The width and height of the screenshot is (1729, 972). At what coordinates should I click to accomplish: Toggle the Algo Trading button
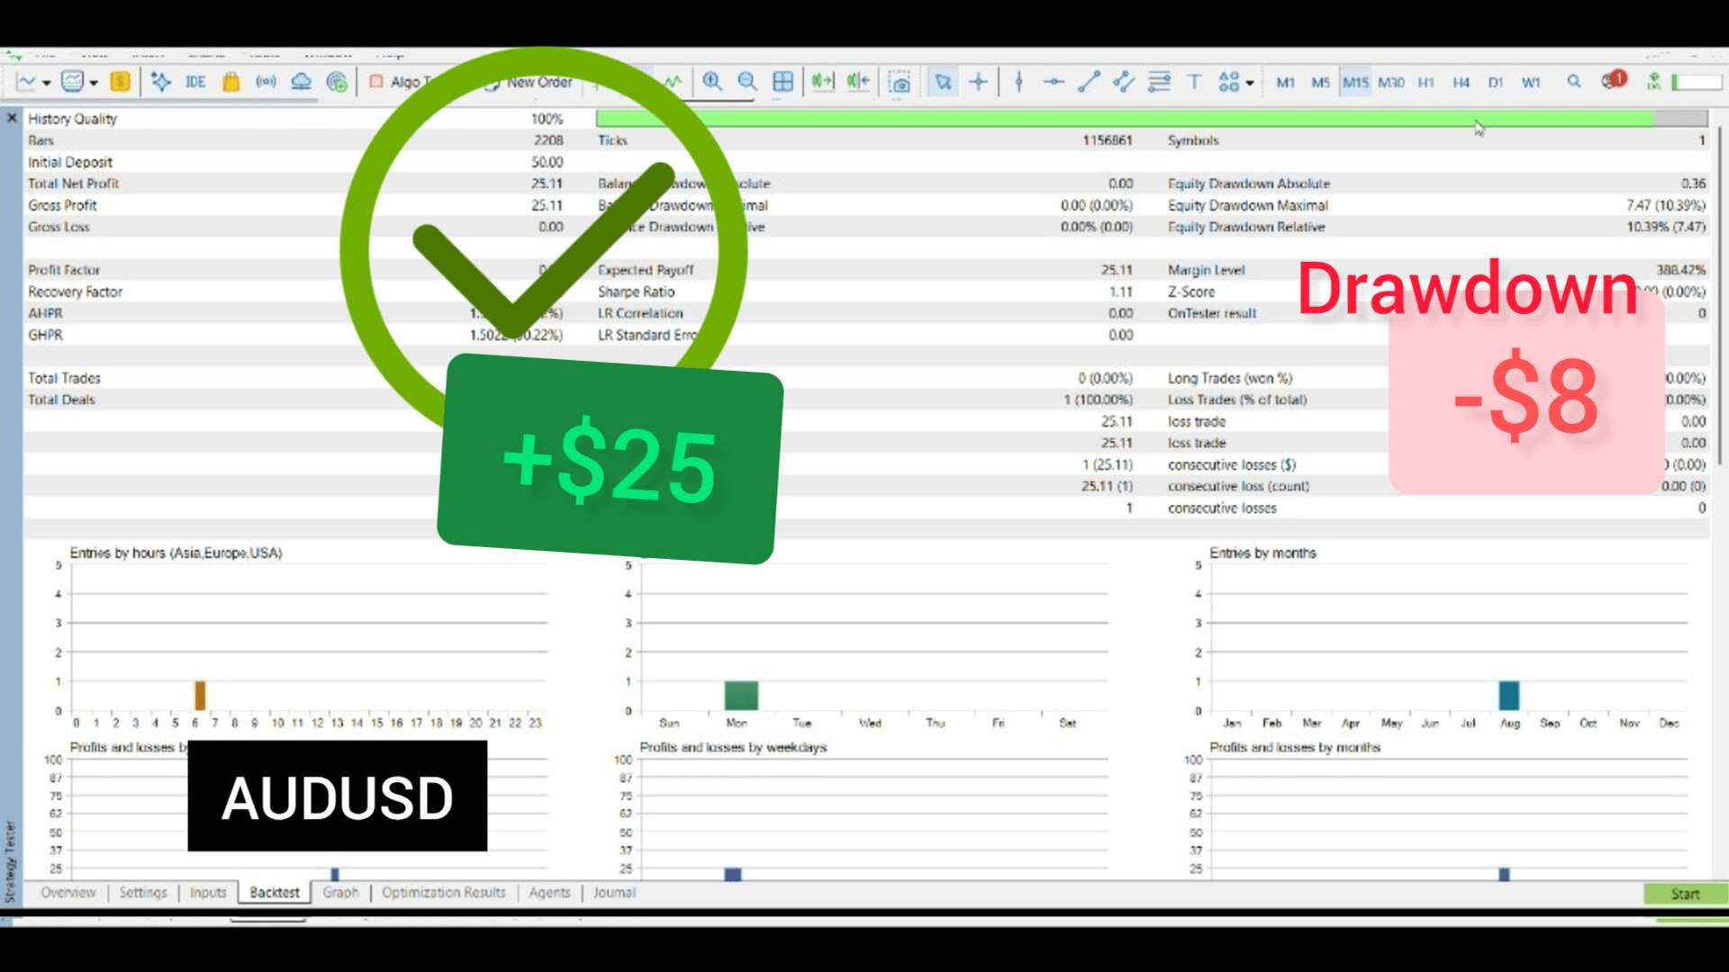click(402, 82)
